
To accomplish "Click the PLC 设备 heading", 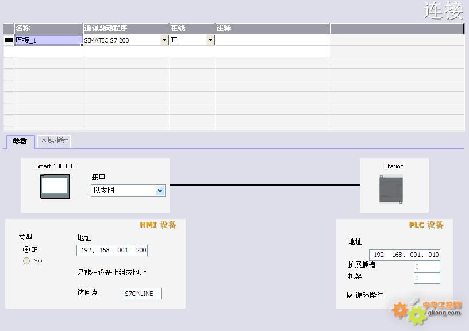I will coord(426,225).
